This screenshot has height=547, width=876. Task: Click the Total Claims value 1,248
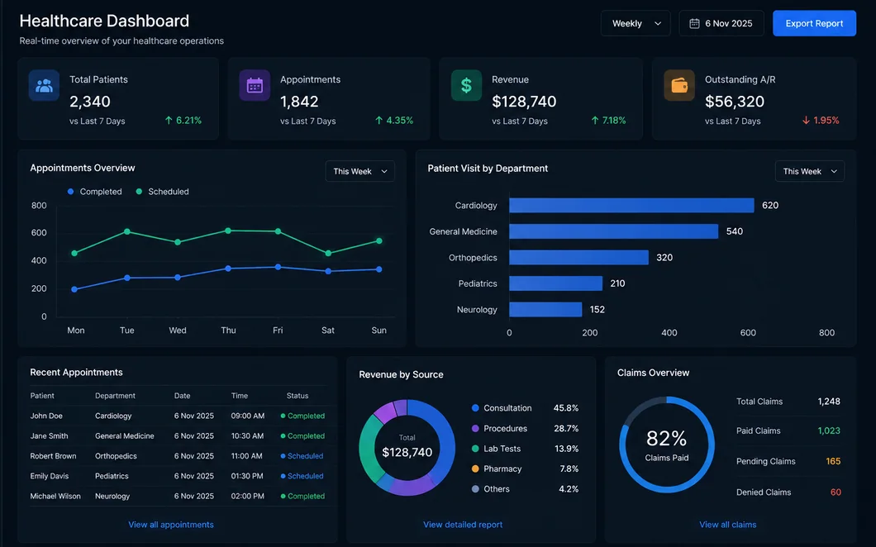pos(829,402)
